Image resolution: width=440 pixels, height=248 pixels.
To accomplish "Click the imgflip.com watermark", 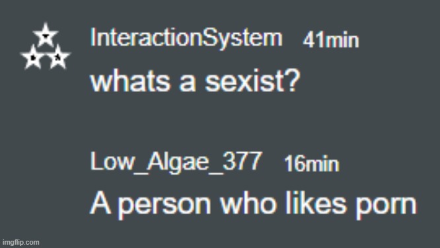I will click(x=20, y=242).
